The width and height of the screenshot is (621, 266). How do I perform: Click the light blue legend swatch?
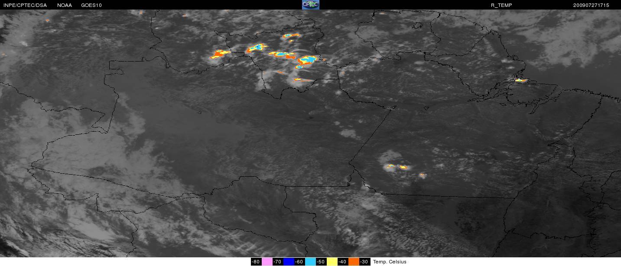(310, 262)
